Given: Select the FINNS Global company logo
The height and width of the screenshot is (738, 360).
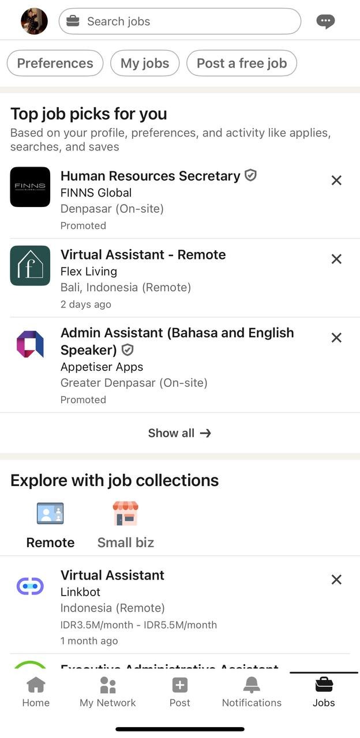Looking at the screenshot, I should click(x=30, y=187).
